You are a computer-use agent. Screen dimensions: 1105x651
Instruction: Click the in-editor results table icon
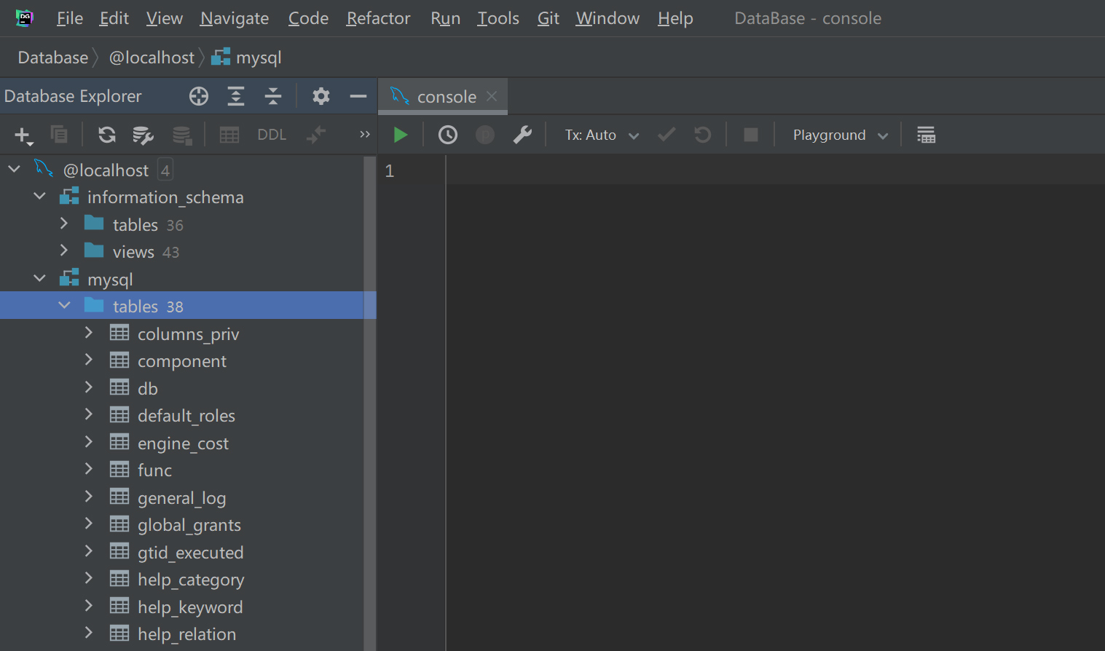coord(926,135)
